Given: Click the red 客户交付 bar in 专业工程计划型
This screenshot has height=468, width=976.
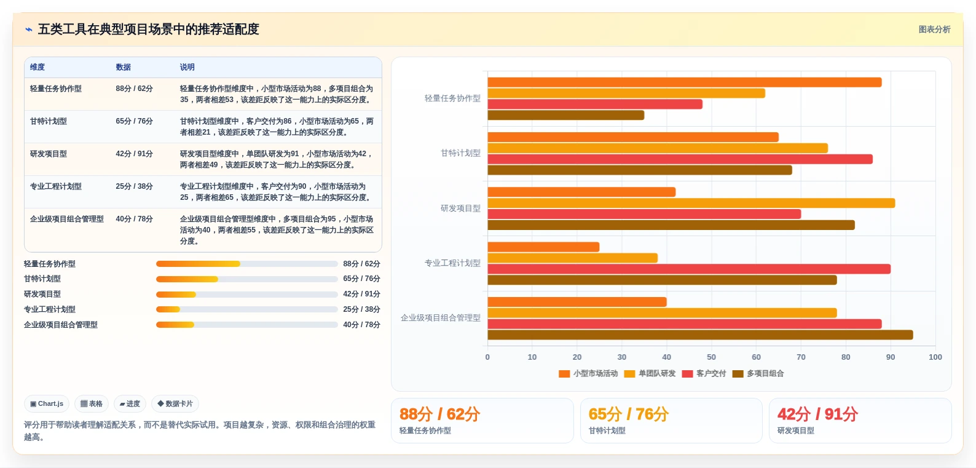Looking at the screenshot, I should [x=689, y=269].
